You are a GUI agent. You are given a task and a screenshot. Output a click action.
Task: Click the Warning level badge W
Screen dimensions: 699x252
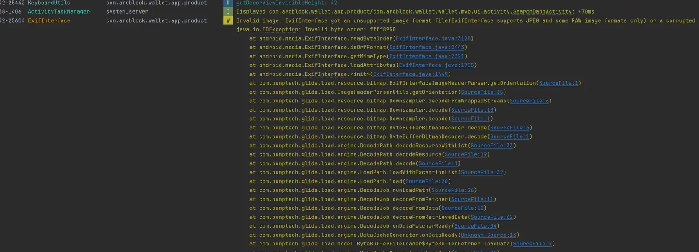[x=228, y=20]
